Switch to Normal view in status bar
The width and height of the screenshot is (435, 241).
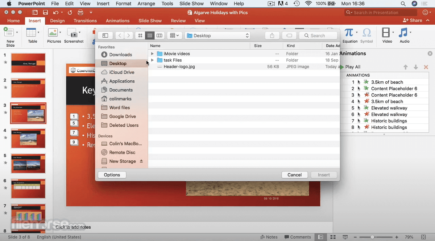(321, 237)
